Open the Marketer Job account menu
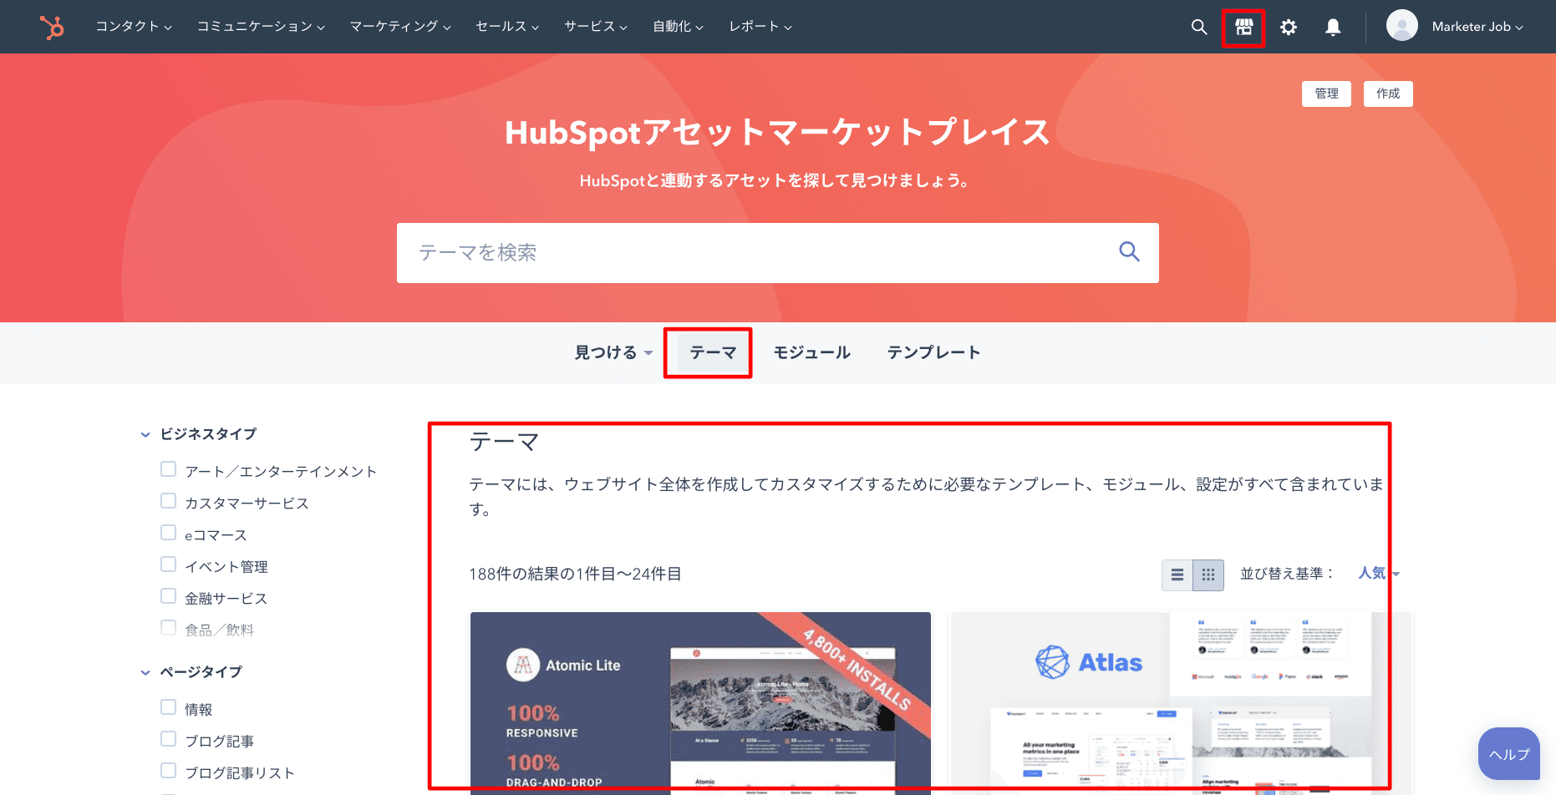The width and height of the screenshot is (1556, 795). pos(1477,27)
